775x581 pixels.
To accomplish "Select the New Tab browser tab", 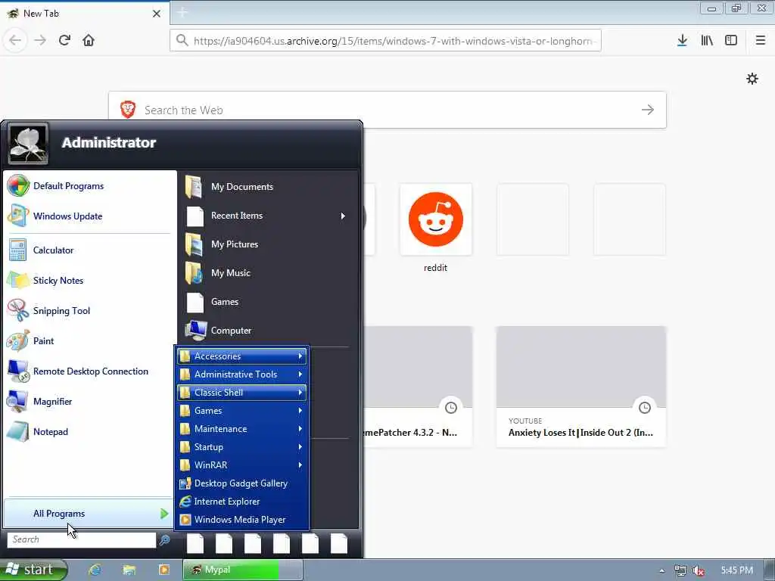I will (84, 14).
